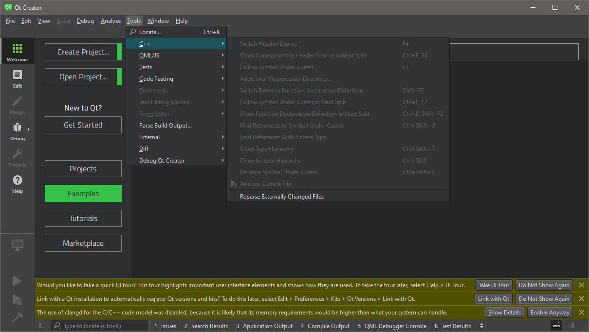Select Parse Build Output... menu entry
Viewport: 589px width, 332px height.
click(x=176, y=126)
